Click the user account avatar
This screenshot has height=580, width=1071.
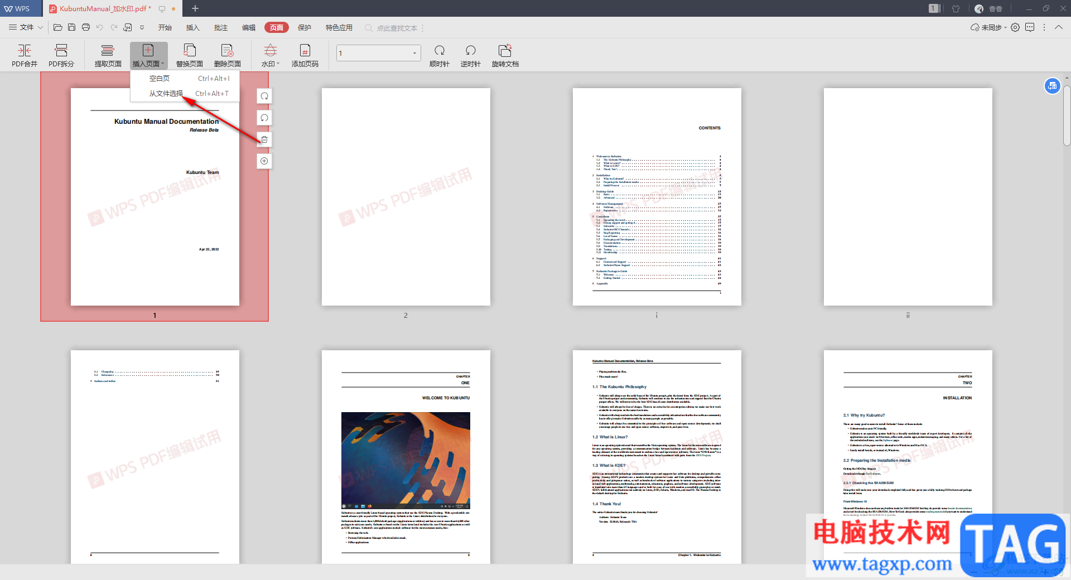coord(979,8)
